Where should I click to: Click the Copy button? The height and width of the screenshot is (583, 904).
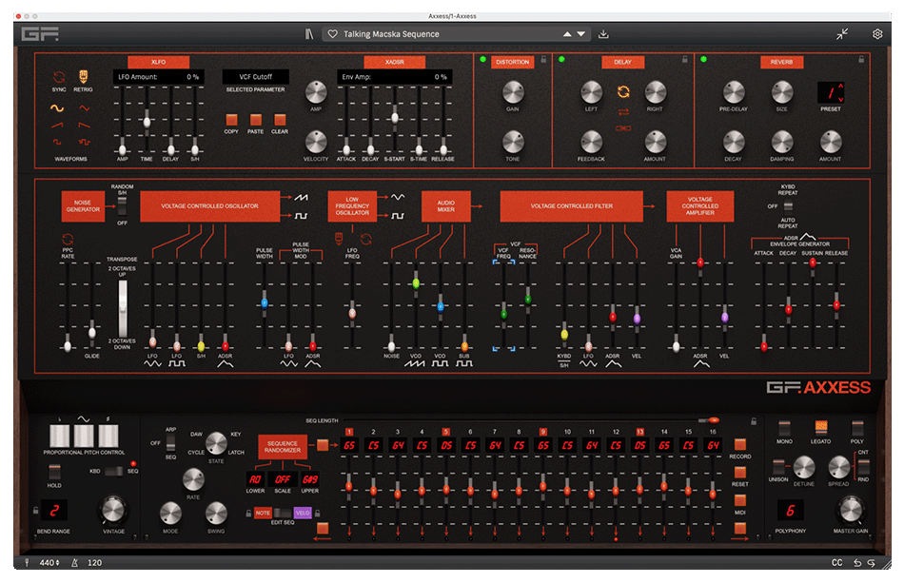click(x=231, y=119)
